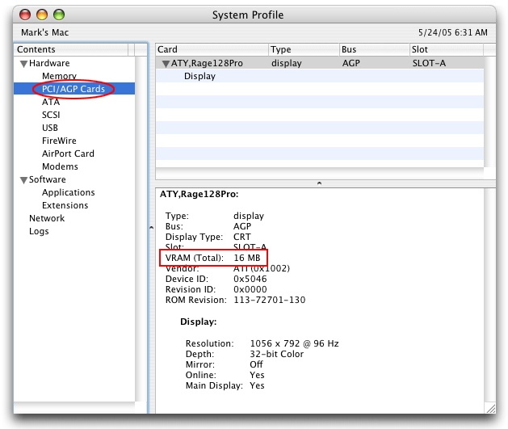508x429 pixels.
Task: Collapse the Hardware disclosure triangle
Action: [x=23, y=64]
